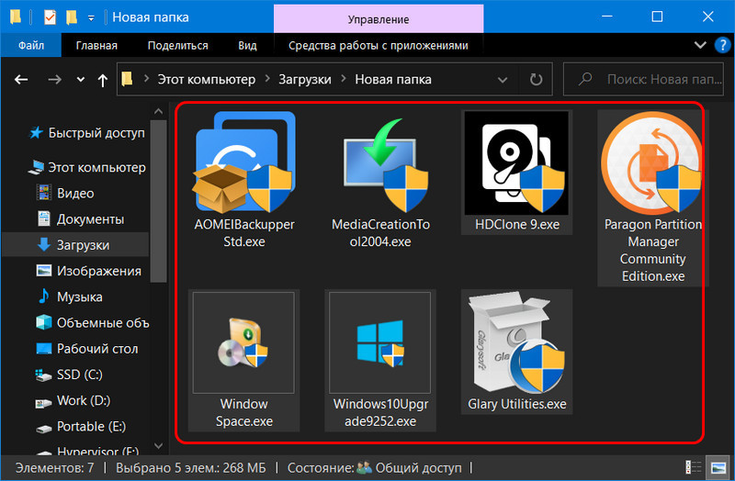The image size is (735, 481).
Task: Select the Glary Utilities.exe file icon
Action: (516, 342)
